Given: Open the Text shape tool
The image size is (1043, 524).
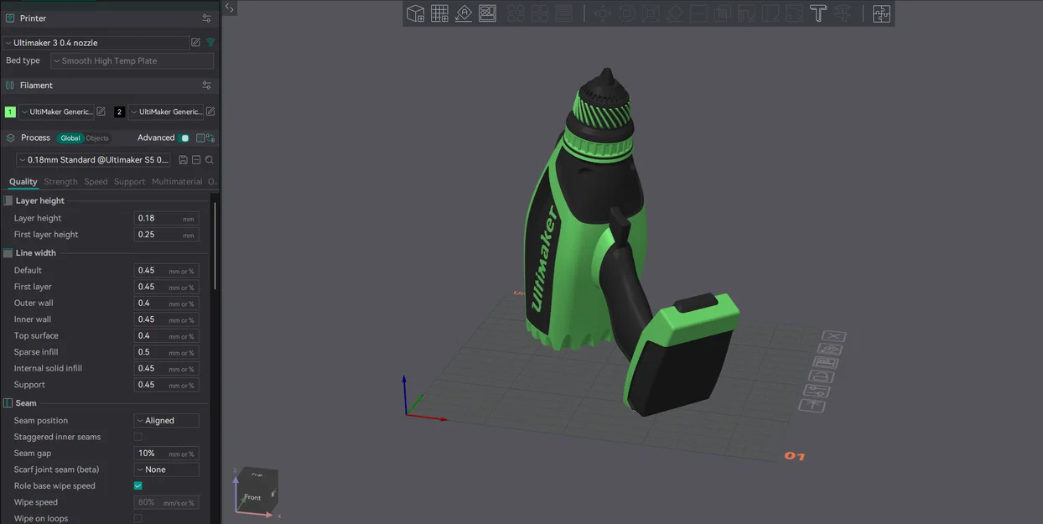Looking at the screenshot, I should pos(817,13).
